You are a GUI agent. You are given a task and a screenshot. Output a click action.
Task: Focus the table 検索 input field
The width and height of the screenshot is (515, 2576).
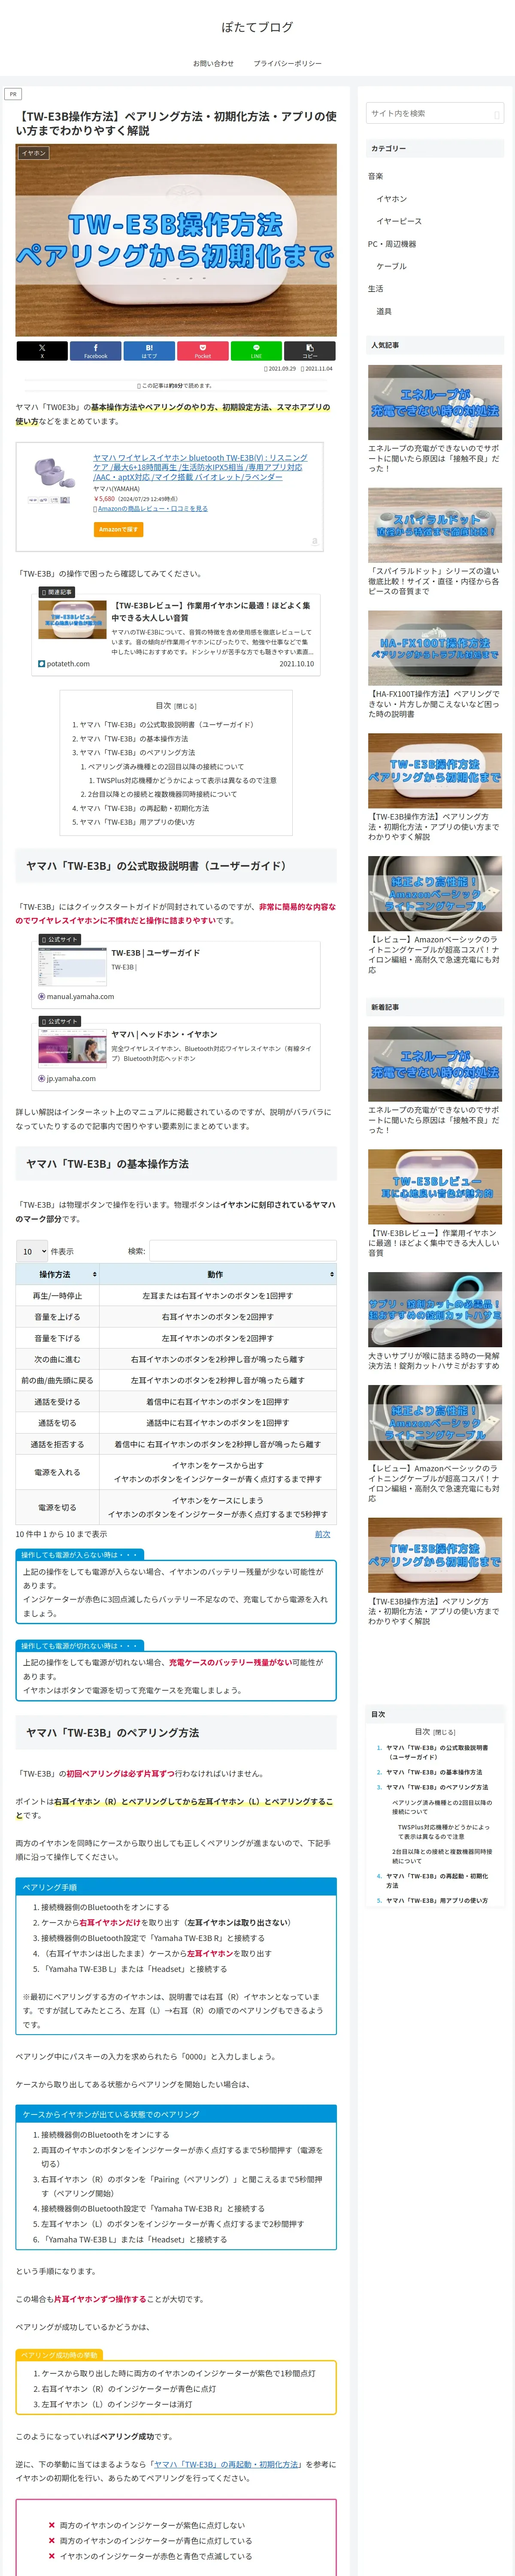point(243,1251)
